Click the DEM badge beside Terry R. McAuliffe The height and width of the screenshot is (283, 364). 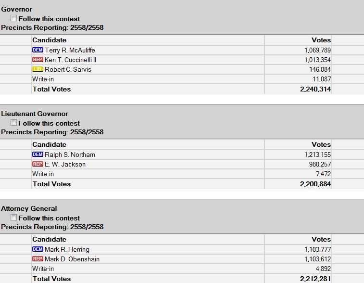point(38,50)
